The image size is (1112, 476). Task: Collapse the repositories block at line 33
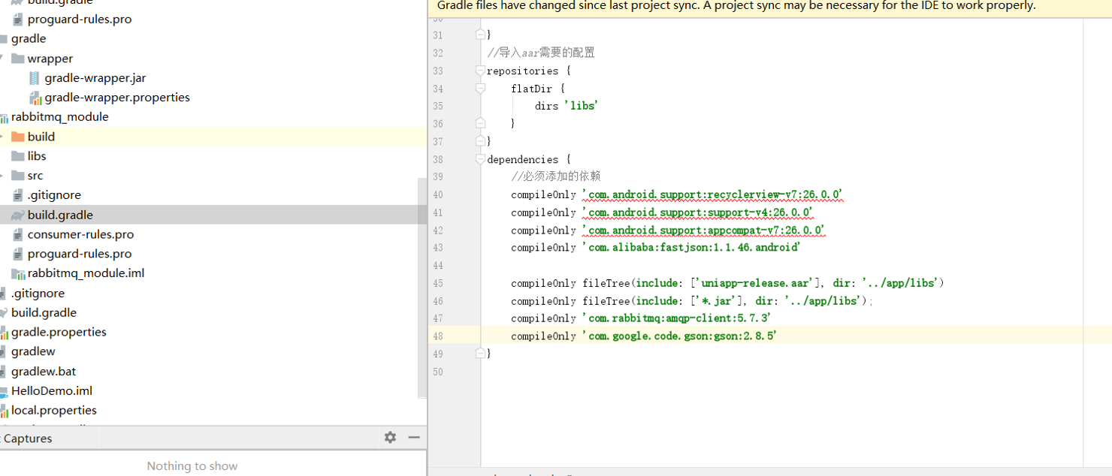coord(480,71)
